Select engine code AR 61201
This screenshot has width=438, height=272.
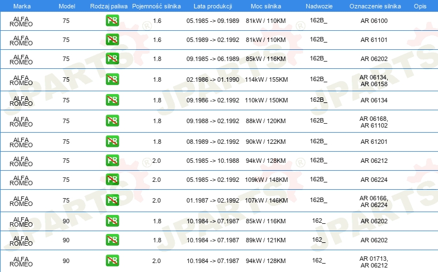[374, 142]
